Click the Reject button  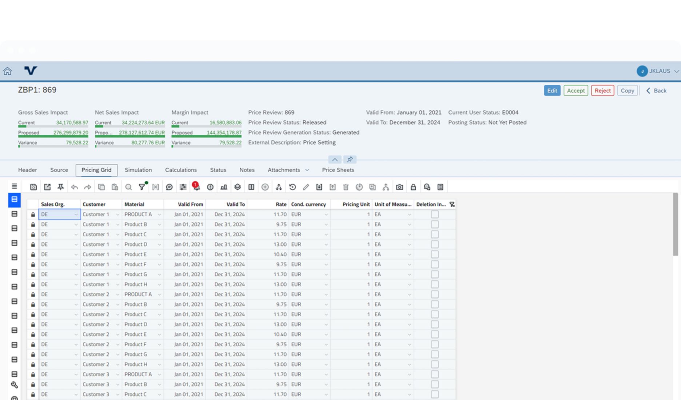click(x=602, y=91)
